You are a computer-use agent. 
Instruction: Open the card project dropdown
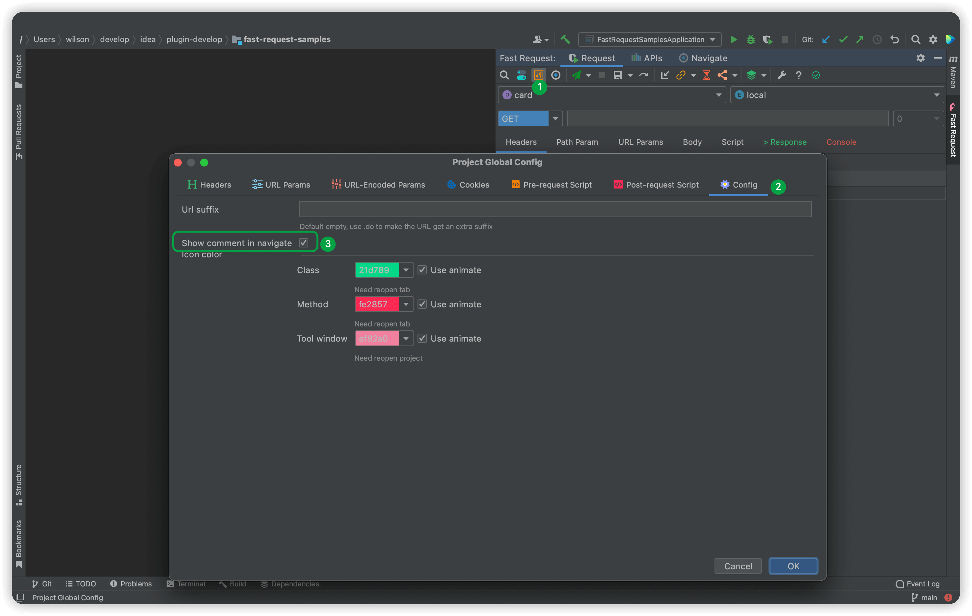coord(718,94)
